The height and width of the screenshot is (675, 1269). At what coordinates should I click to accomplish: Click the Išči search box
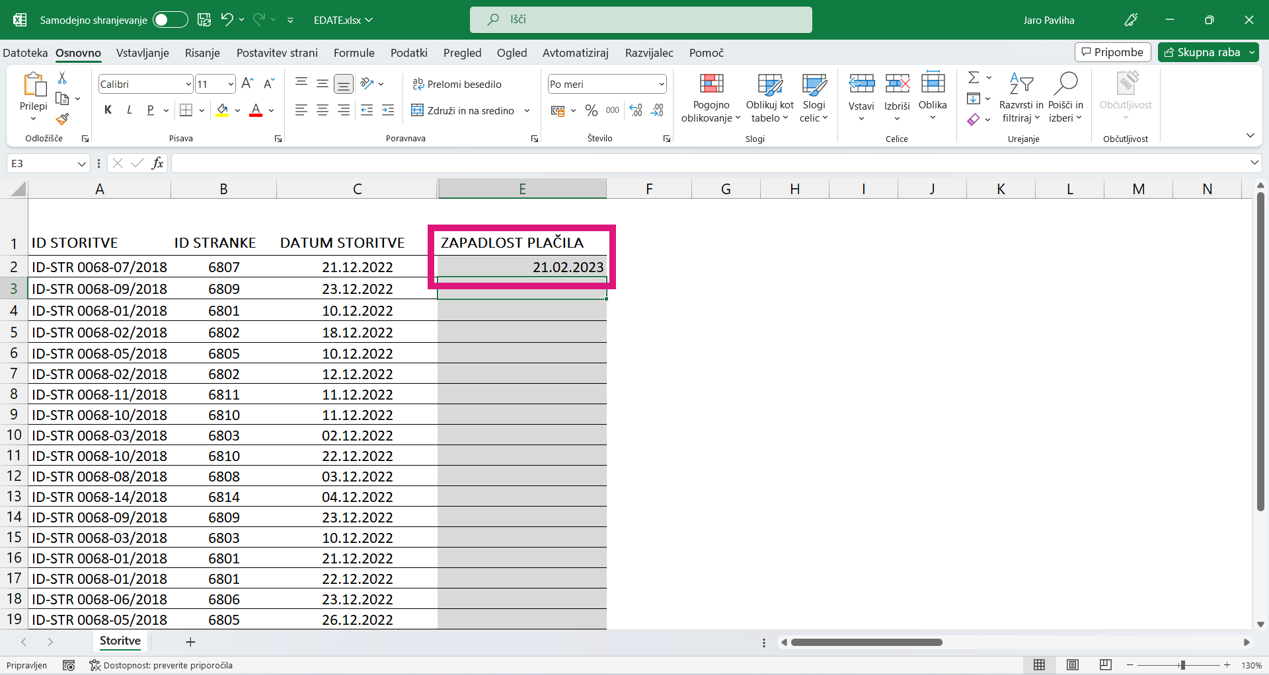click(641, 20)
